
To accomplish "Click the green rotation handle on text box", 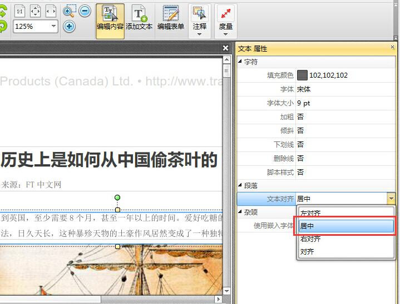I will 117,197.
